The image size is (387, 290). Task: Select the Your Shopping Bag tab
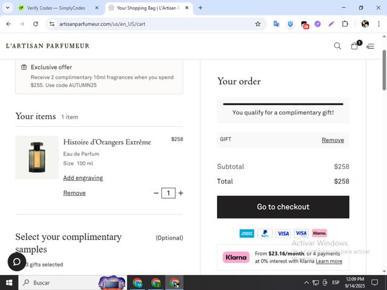tap(148, 8)
